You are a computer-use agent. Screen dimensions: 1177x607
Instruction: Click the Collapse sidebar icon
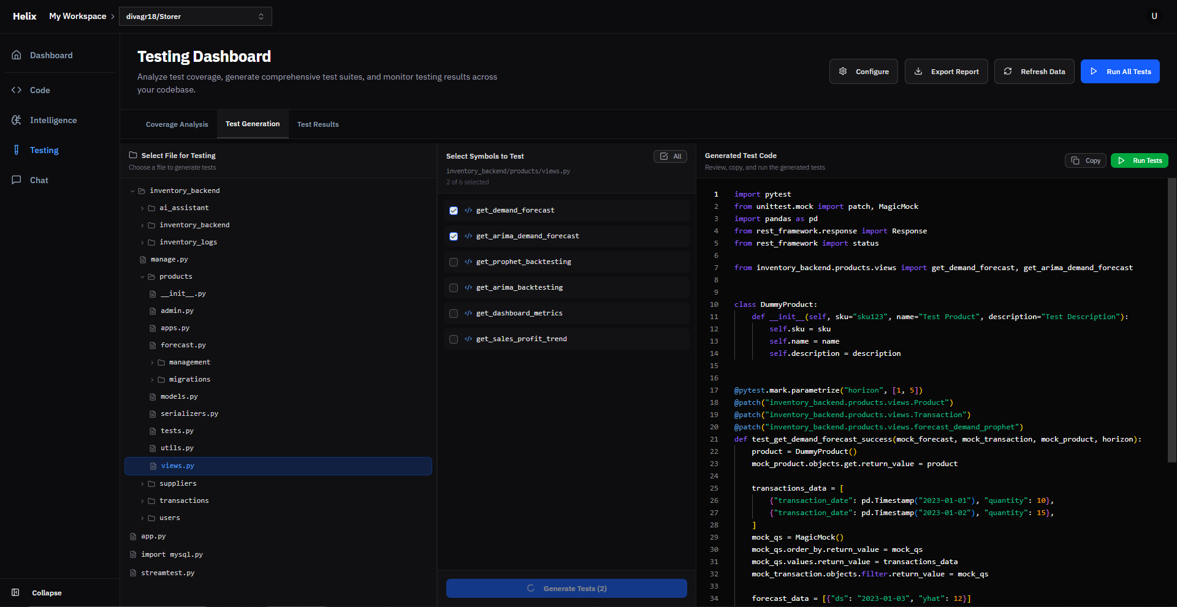(16, 592)
